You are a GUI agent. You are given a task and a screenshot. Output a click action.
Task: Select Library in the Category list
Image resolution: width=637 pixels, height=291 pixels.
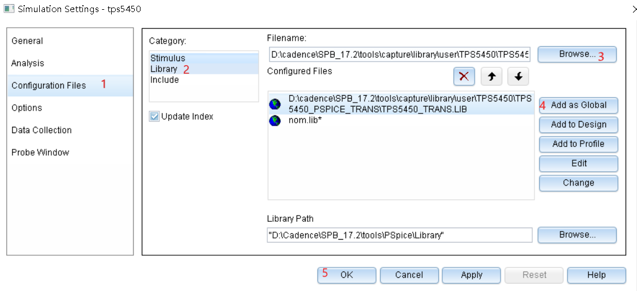pos(203,69)
